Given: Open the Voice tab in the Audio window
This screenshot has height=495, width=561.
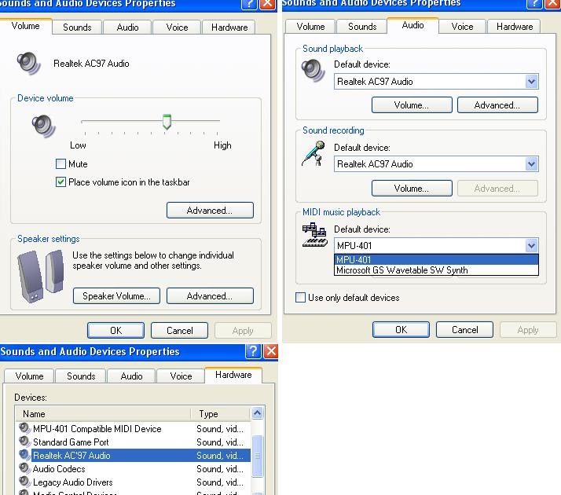Looking at the screenshot, I should pyautogui.click(x=462, y=27).
